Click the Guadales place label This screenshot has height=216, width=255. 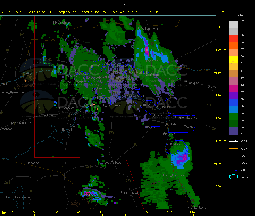point(151,61)
